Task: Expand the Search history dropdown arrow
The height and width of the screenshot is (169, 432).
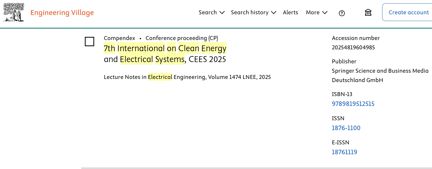Action: pyautogui.click(x=273, y=12)
